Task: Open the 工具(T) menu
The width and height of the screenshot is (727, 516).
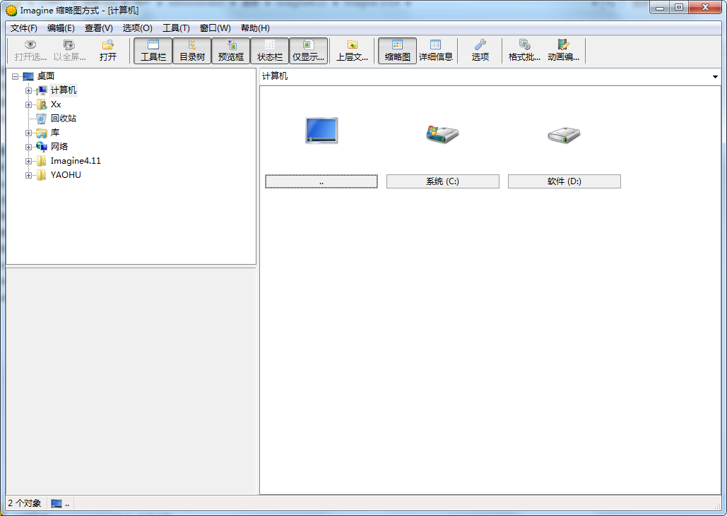Action: coord(176,28)
